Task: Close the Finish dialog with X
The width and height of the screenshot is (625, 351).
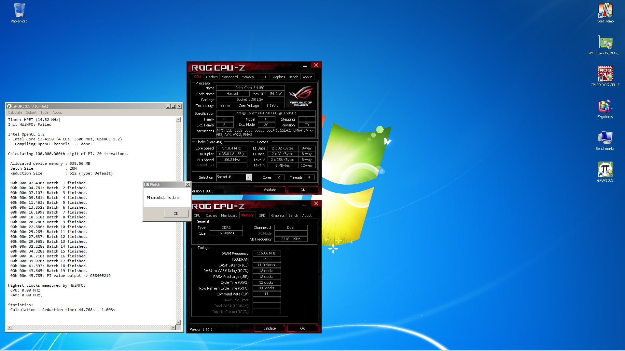Action: (188, 185)
